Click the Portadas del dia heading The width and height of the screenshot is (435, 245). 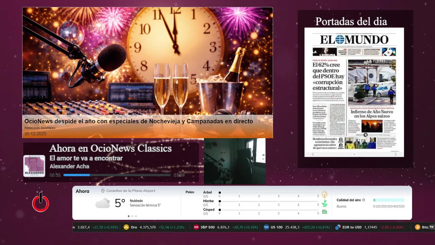(351, 21)
